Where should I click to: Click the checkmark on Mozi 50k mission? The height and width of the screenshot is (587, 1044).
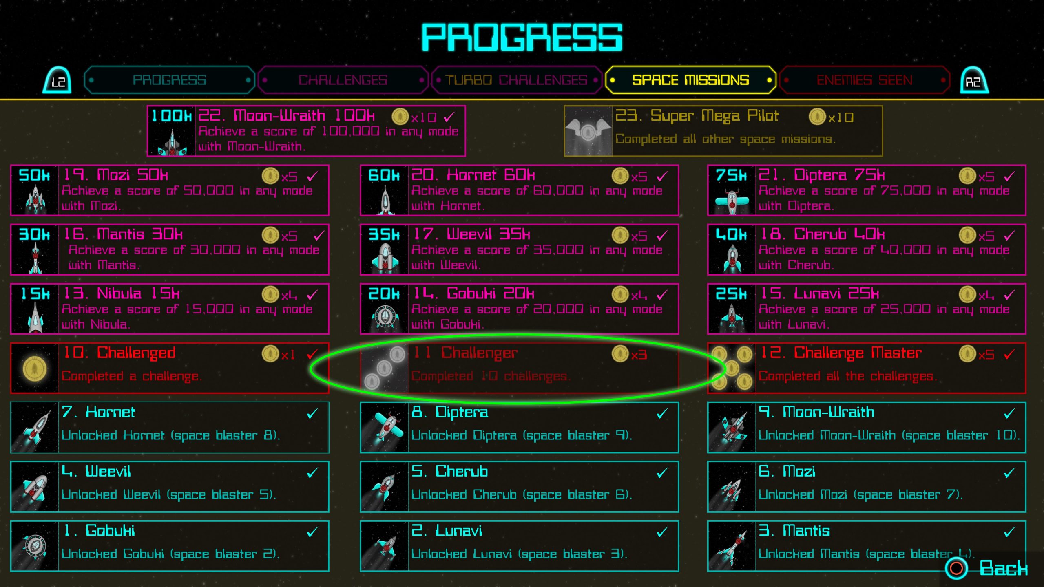click(313, 176)
